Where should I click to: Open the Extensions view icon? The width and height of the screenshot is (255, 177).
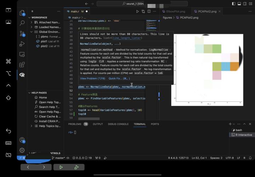click(x=22, y=65)
